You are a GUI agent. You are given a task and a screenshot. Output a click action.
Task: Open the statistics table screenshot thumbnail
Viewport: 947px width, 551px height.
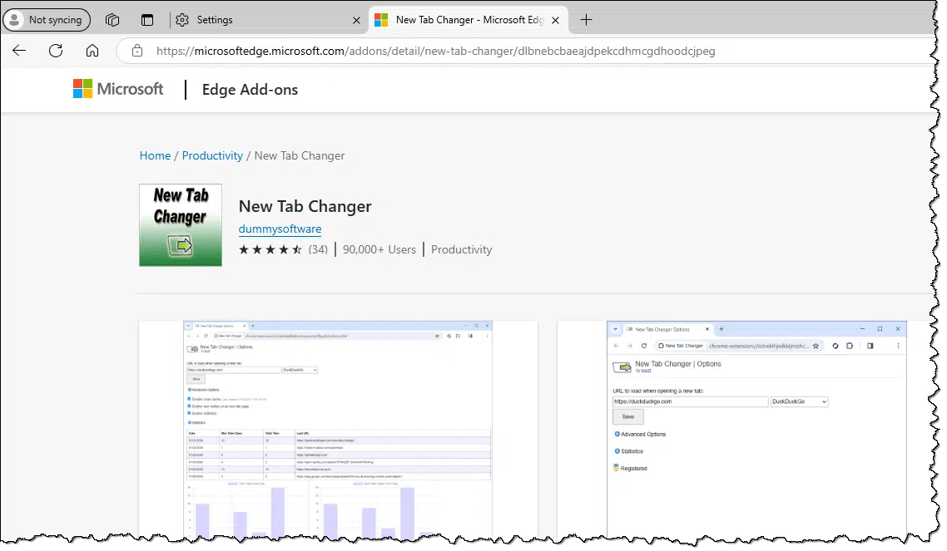(x=338, y=429)
